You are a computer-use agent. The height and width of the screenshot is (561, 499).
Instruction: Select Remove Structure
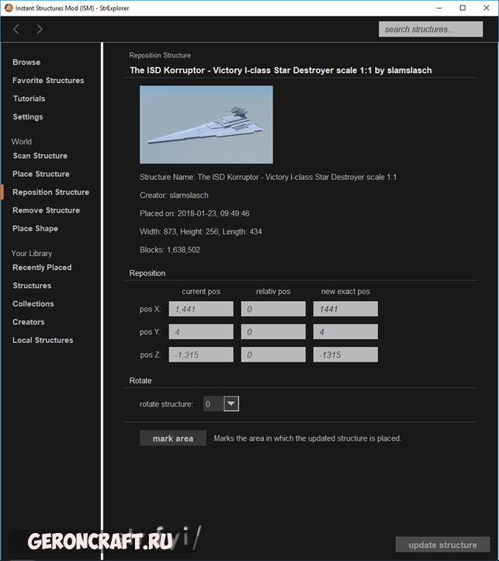pyautogui.click(x=46, y=210)
